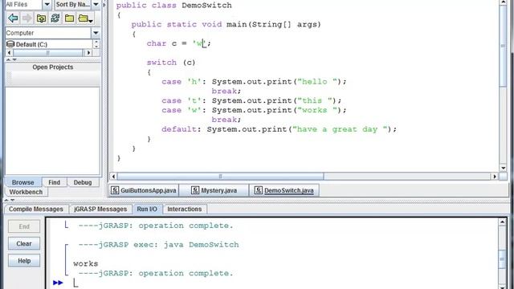Click the Default (C:) drive icon
514x289 pixels.
coord(10,44)
